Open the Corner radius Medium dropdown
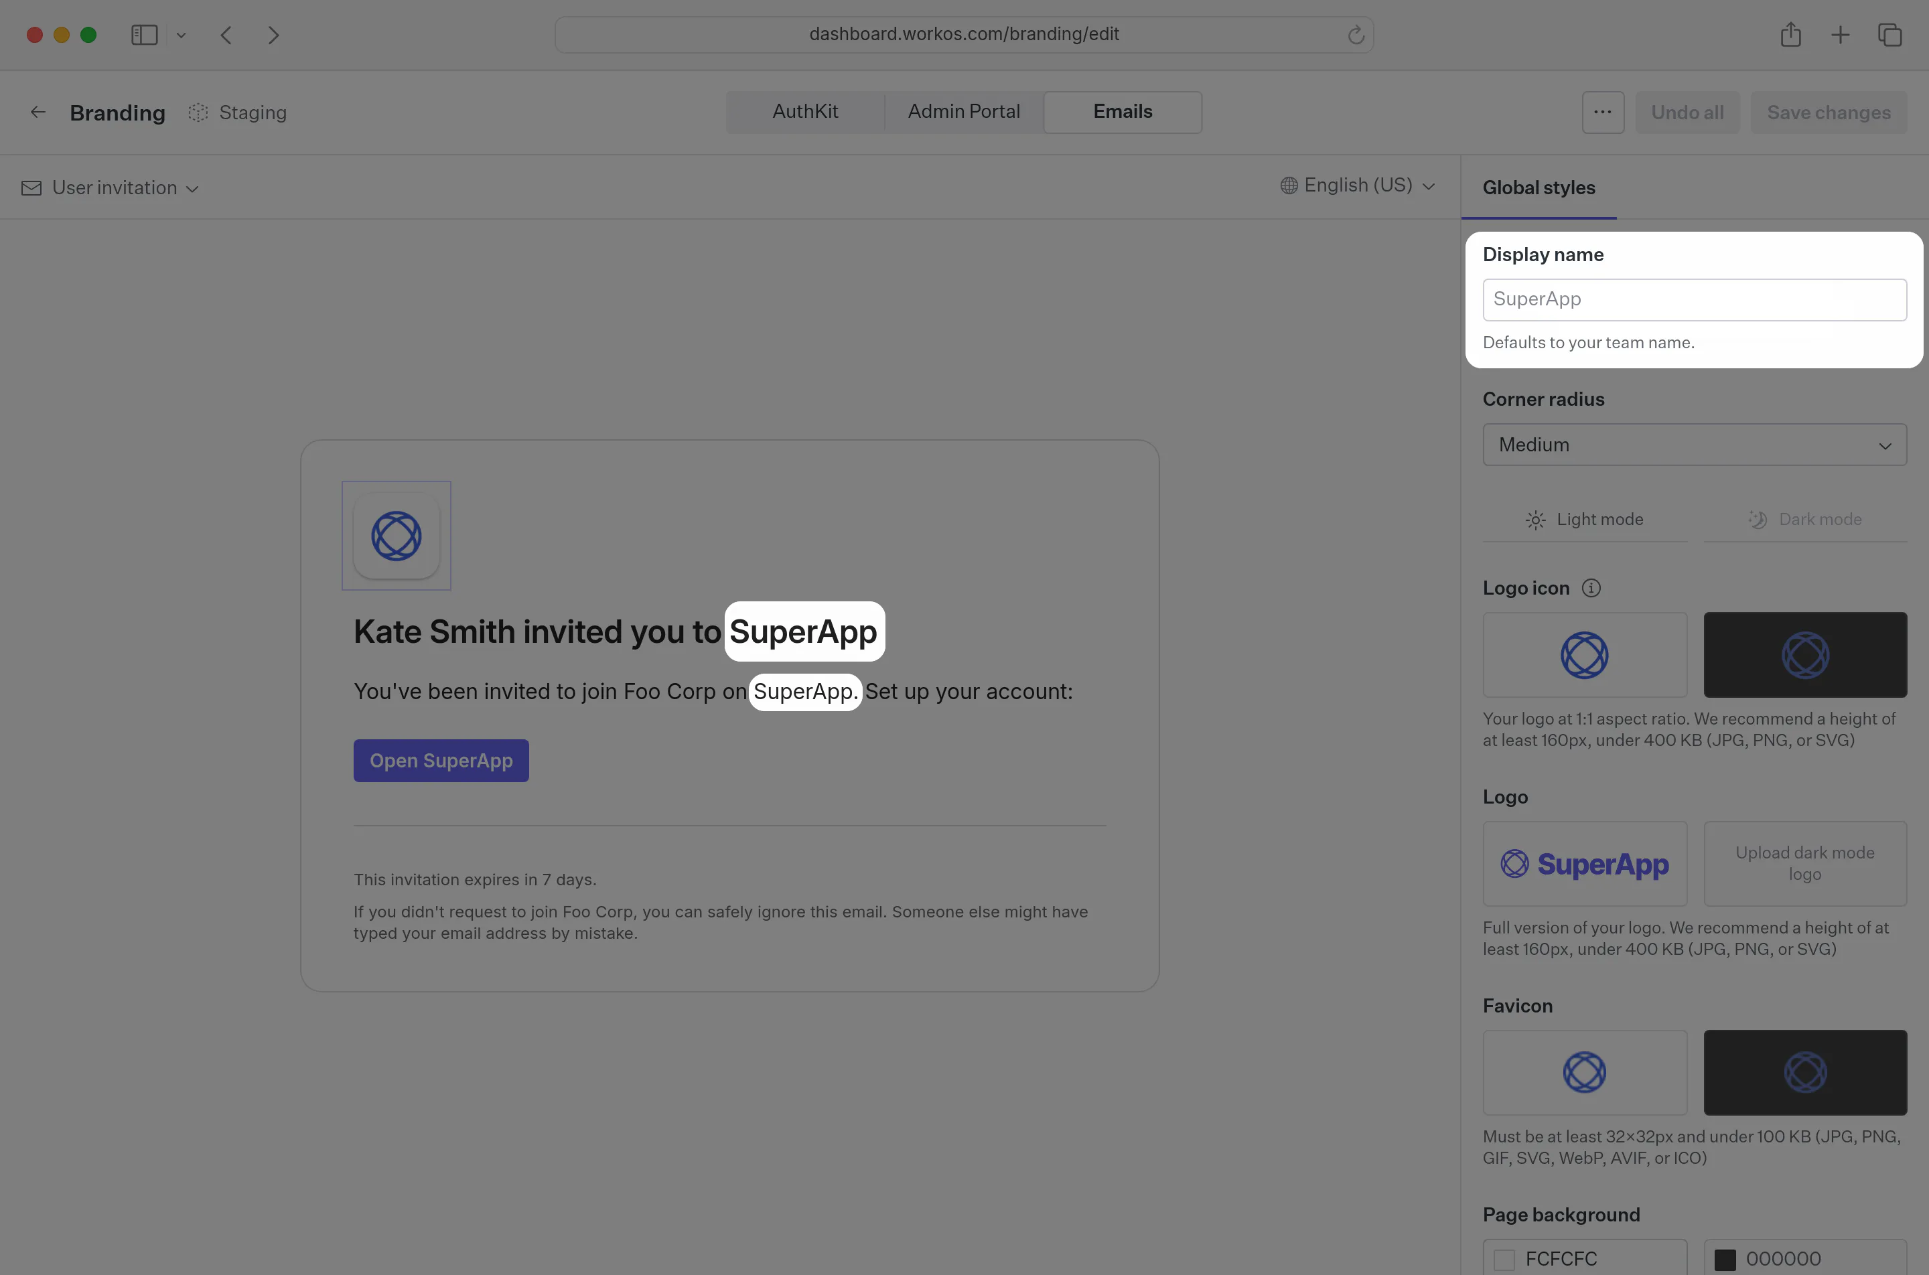The height and width of the screenshot is (1275, 1929). coord(1695,445)
